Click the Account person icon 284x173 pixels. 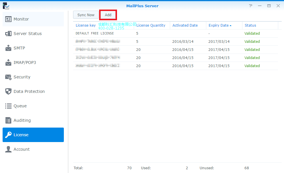click(8, 149)
